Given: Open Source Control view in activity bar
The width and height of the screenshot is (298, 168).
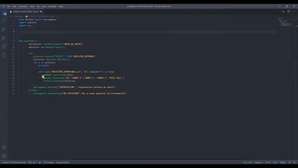Looking at the screenshot, I should [4, 29].
